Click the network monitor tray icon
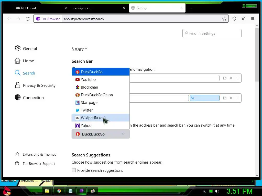Screen dimensions: 262x196 211,191
